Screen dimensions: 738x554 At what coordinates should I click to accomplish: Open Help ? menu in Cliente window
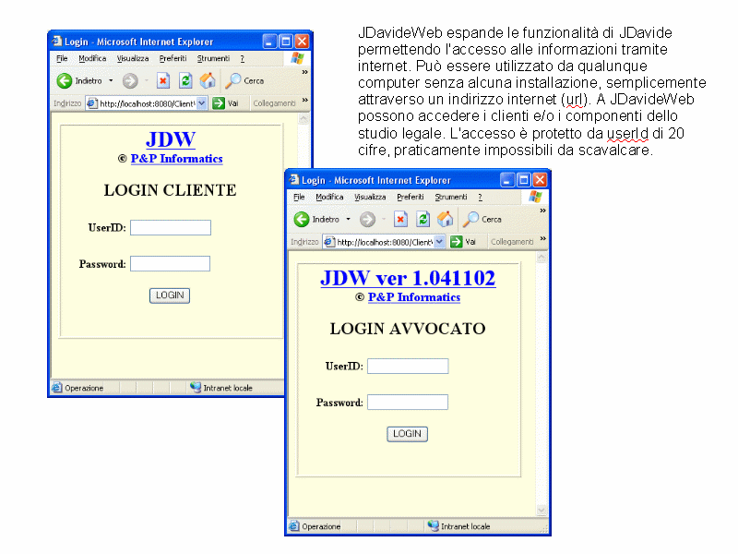[x=243, y=58]
